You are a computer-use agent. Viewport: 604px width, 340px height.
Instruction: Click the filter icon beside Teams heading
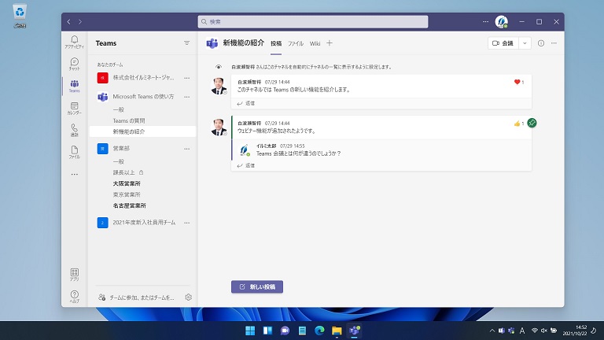coord(187,43)
